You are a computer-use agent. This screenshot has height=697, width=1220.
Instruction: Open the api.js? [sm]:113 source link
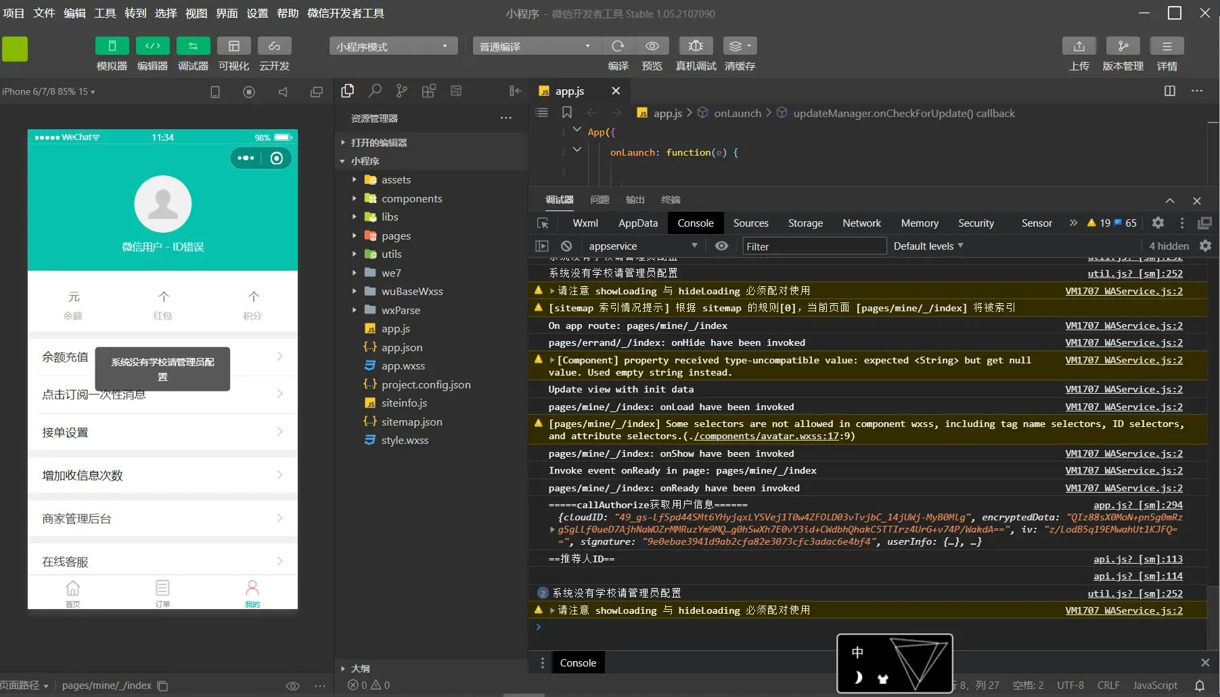(1138, 559)
